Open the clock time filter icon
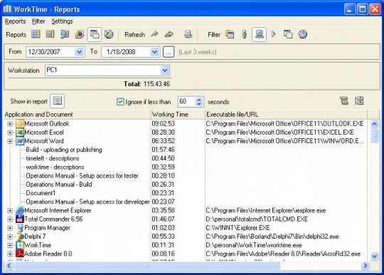The image size is (384, 275). pyautogui.click(x=303, y=34)
